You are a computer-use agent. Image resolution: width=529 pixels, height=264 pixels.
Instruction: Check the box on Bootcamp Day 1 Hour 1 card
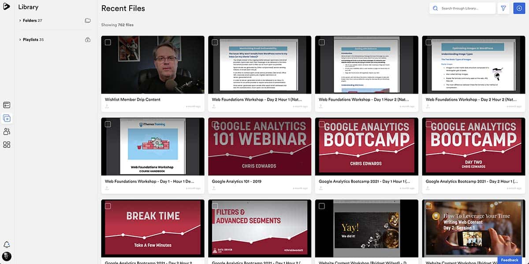[x=322, y=124]
